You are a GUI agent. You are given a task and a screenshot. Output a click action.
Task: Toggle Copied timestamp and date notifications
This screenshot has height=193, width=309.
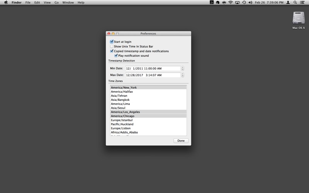point(112,51)
